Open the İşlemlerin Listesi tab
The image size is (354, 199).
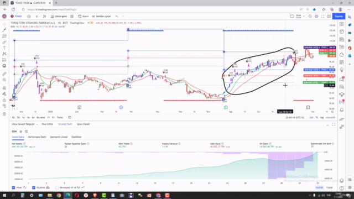(x=59, y=137)
